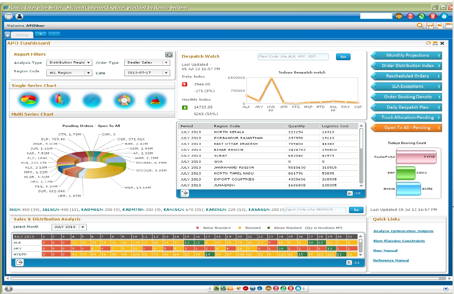Pick the line chart icon
The height and width of the screenshot is (294, 454).
pos(92,100)
